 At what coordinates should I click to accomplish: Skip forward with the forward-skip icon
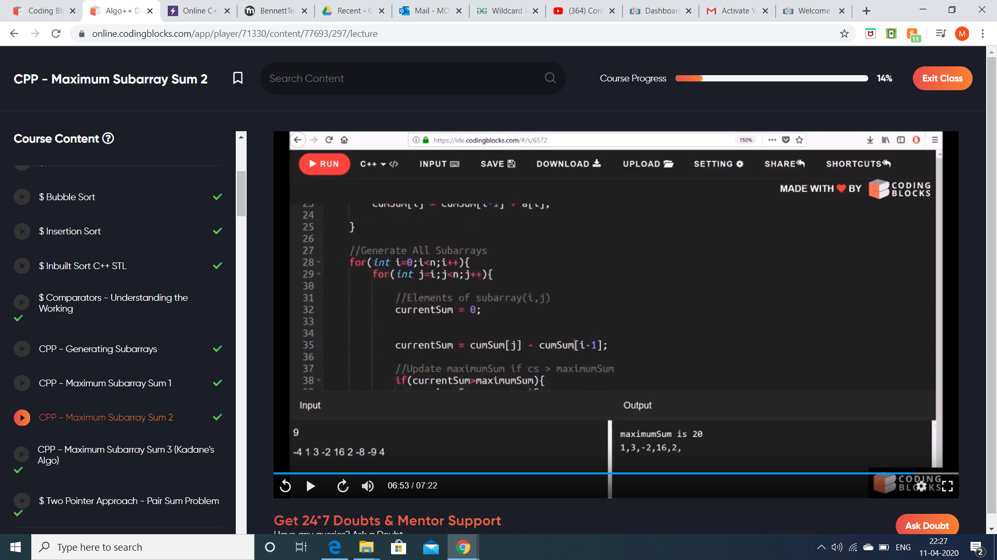(x=343, y=486)
